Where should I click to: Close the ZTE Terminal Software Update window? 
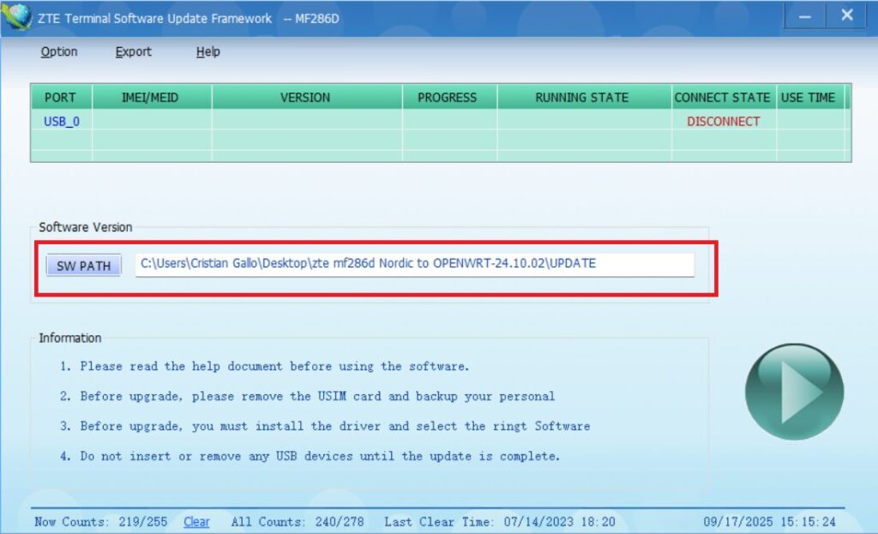pos(846,15)
